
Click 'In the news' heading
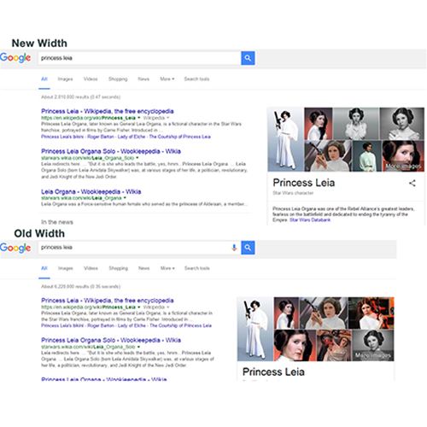(57, 222)
